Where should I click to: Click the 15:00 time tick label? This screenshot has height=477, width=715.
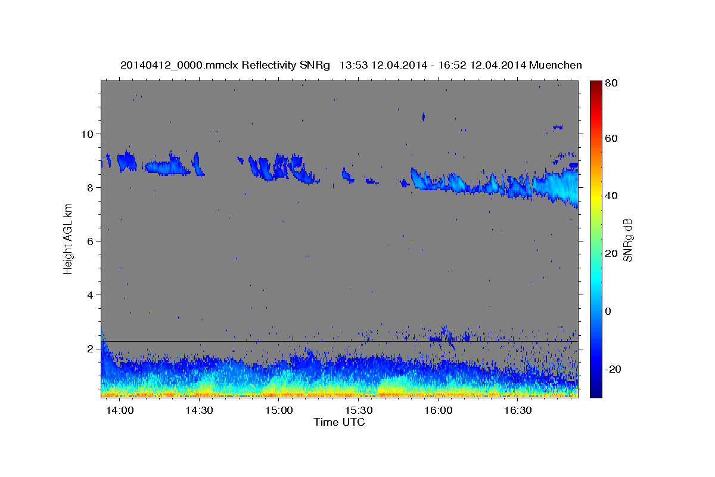point(279,411)
